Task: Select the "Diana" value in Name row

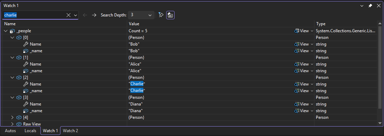Action: point(136,104)
